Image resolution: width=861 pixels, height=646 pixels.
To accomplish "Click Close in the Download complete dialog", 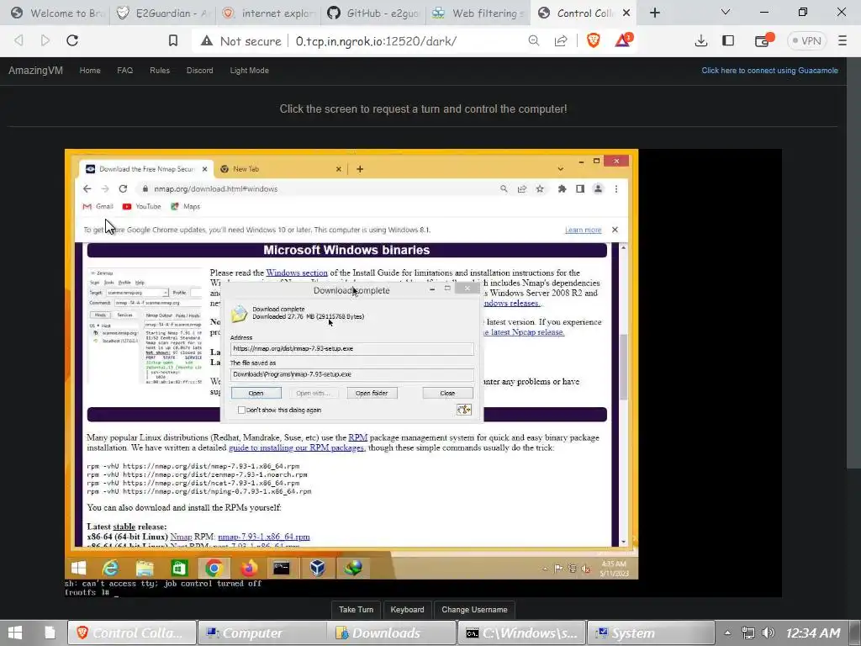I will click(x=447, y=394).
